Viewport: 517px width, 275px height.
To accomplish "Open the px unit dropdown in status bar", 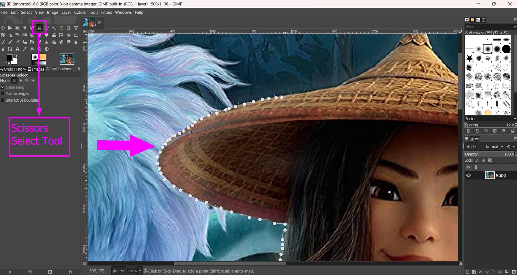I will [118, 271].
